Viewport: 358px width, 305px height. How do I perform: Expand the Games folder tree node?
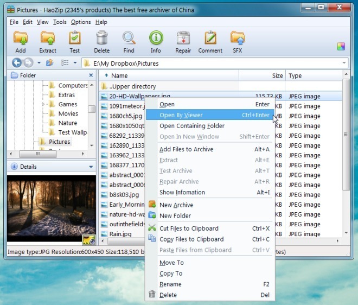coord(43,104)
